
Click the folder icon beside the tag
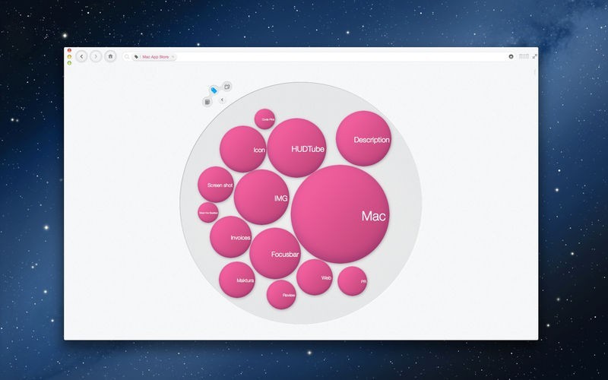[227, 86]
